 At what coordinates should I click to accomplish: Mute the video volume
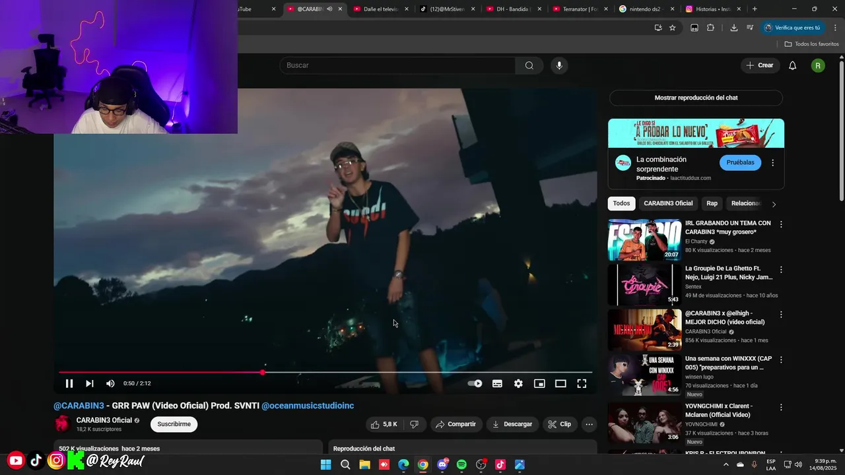(110, 383)
